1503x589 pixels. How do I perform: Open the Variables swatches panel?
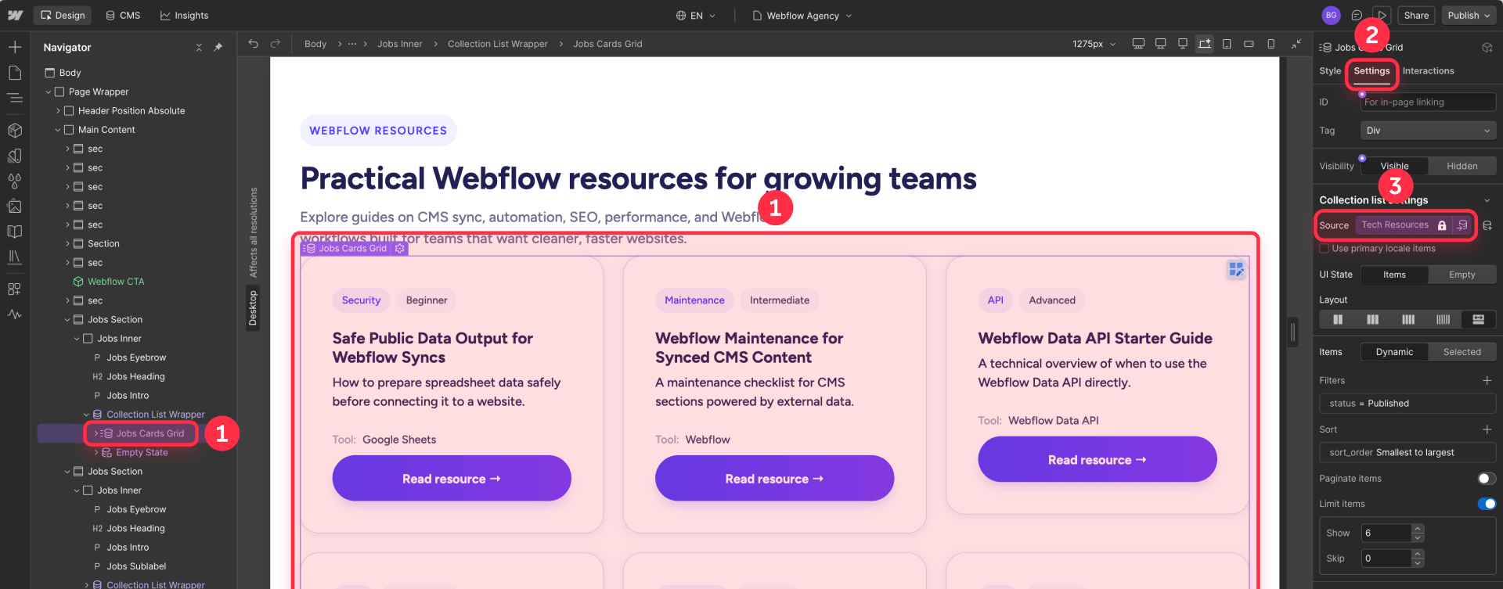tap(15, 156)
